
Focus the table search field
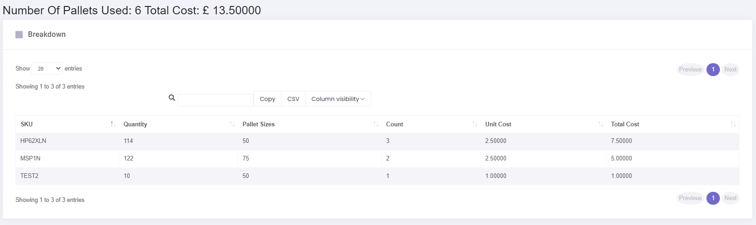(216, 100)
